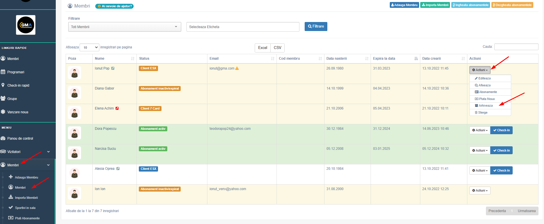Open Grupe in sidebar
Screen dimensions: 544x224
click(12, 99)
